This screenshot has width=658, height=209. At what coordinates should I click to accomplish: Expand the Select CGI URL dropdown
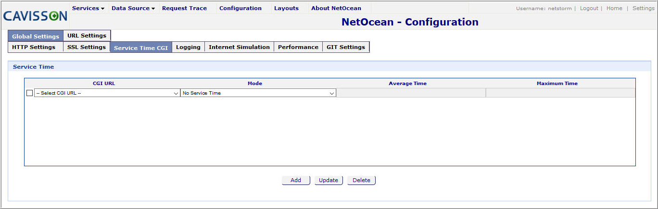click(x=107, y=93)
